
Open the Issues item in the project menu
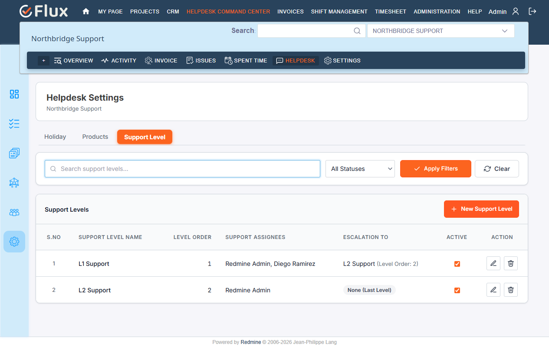[201, 61]
